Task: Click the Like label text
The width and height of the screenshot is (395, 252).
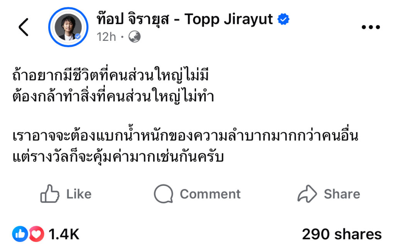Action: [x=79, y=194]
